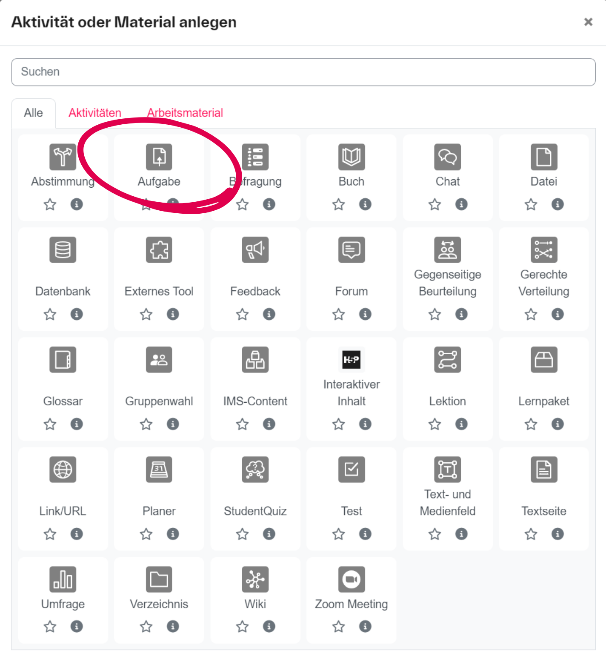The height and width of the screenshot is (656, 606).
Task: Show info for the Feedback activity
Action: (269, 314)
